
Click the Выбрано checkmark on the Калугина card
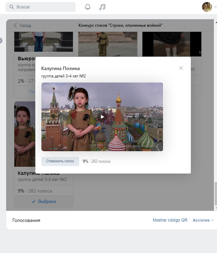point(44,201)
